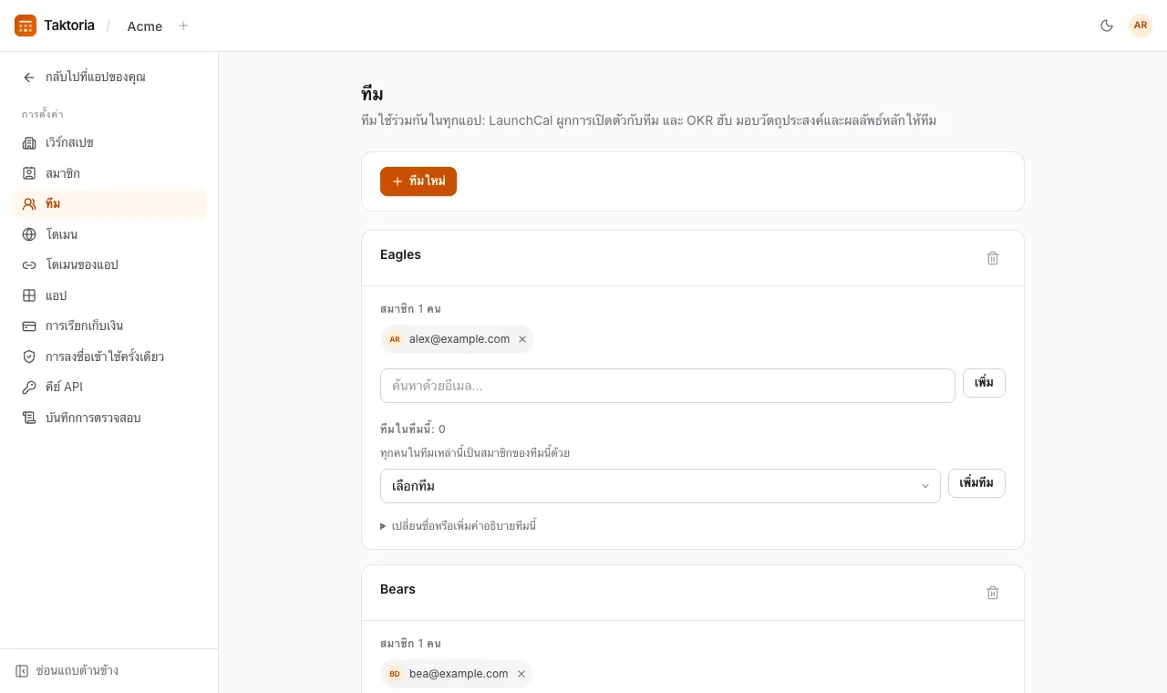This screenshot has height=693, width=1167.
Task: Click the shield icon beside การลงชื่อเข้าใช้ครั้งเดียว
Action: pos(29,357)
